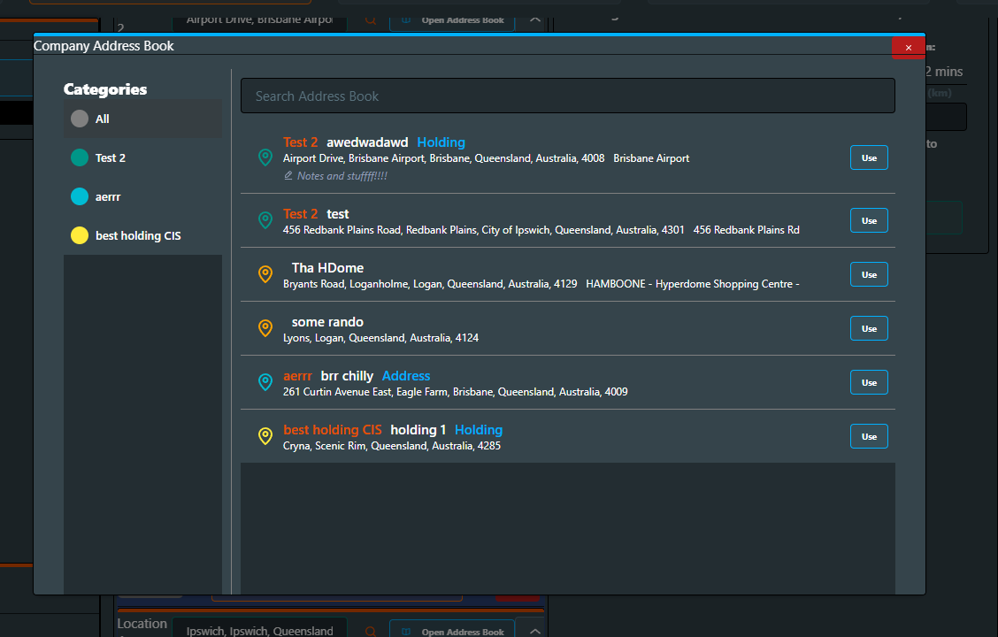Click the cyan pin icon for brr chilly

(265, 382)
